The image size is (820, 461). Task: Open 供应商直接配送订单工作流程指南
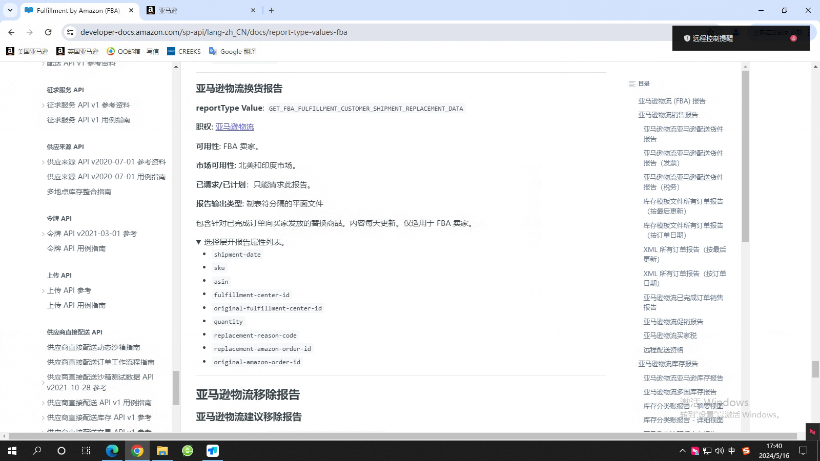click(100, 362)
